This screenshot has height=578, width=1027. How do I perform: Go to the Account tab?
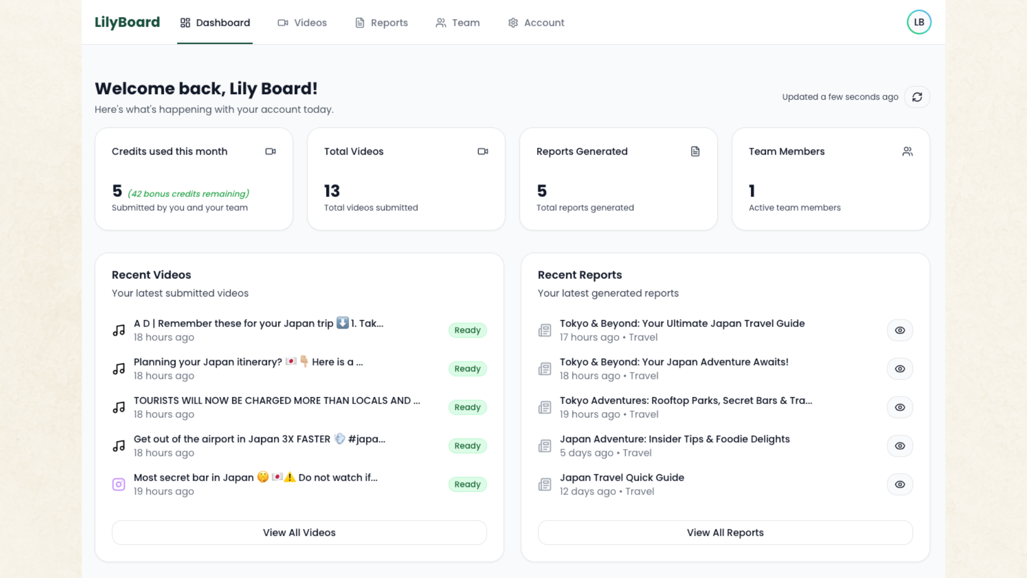click(536, 22)
